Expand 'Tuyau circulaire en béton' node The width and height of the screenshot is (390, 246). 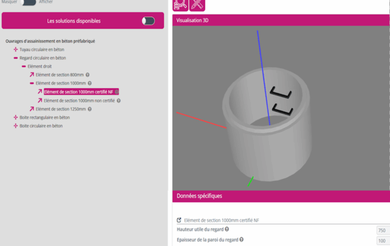click(16, 50)
